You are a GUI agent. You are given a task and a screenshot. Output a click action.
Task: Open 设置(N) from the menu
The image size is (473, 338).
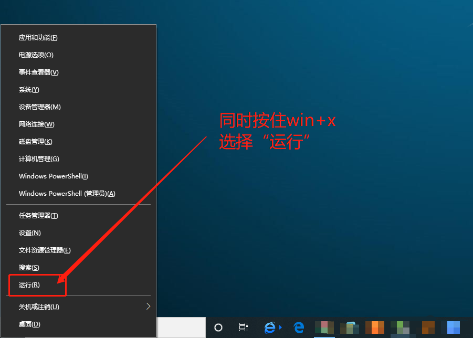coord(78,233)
